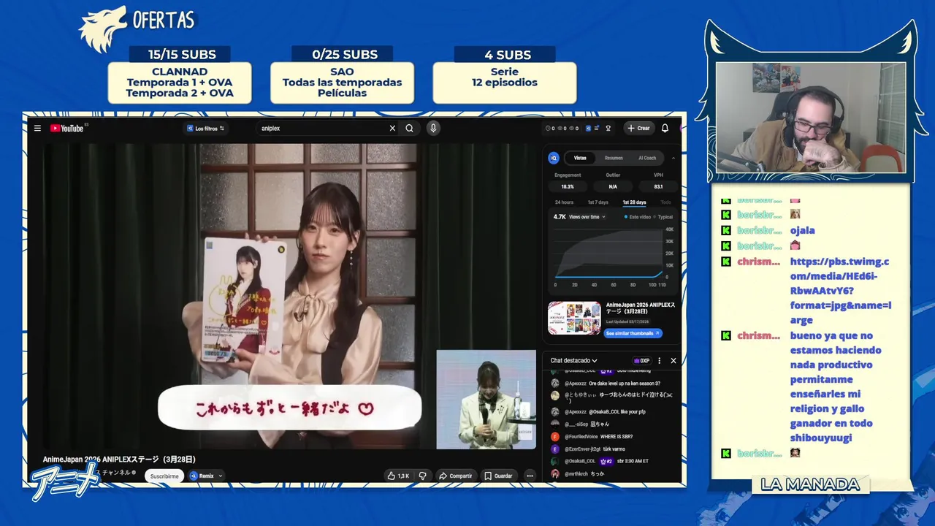Collapse the vidIQ panel with chevron
This screenshot has height=526, width=935.
(673, 158)
